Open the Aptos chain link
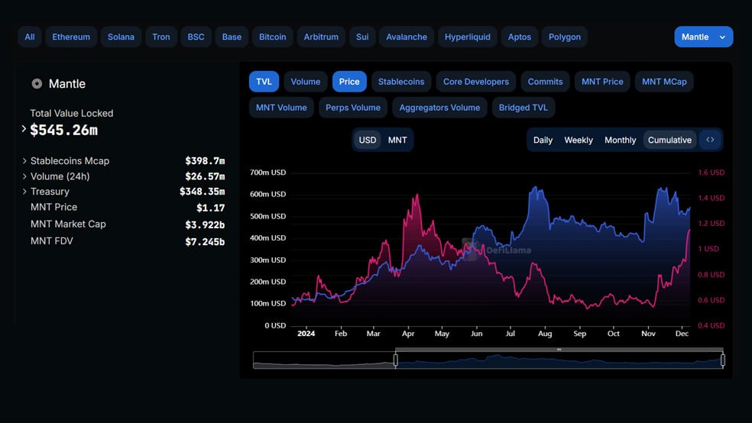Viewport: 752px width, 423px height. [x=520, y=37]
